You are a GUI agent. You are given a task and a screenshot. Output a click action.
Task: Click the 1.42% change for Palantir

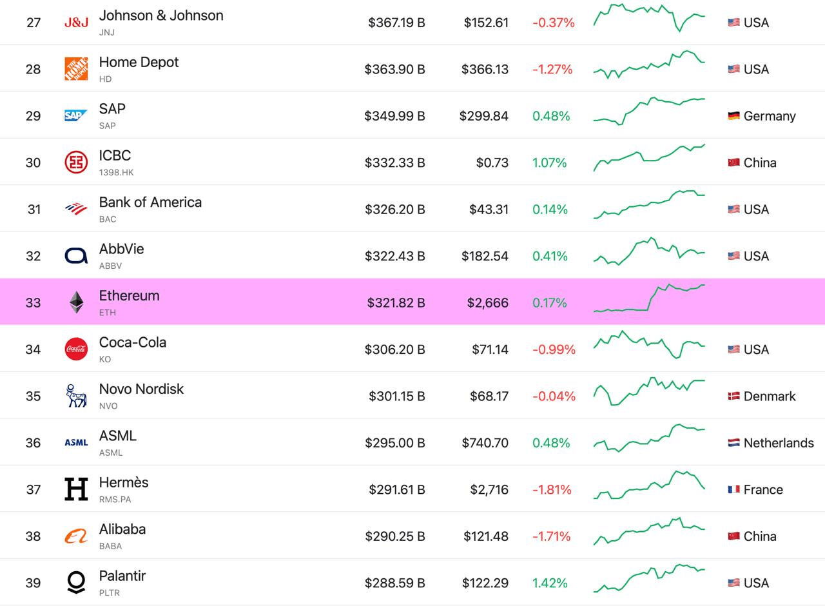[550, 583]
